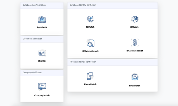Click the IDMatch+Comply label

point(90,51)
